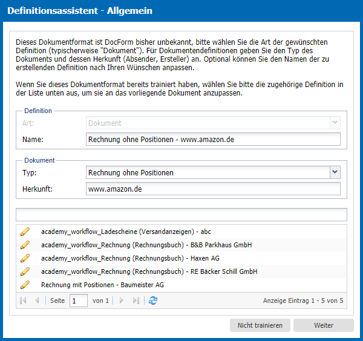Screen dimensions: 363x341
Task: Click pencil icon for B&B Parkhaus GmbH entry
Action: 25,245
